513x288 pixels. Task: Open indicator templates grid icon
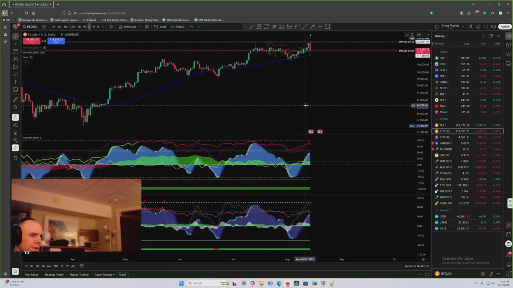[x=147, y=27]
